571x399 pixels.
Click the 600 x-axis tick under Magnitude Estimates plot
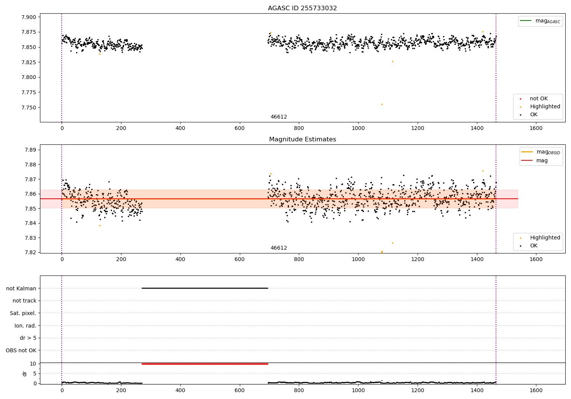(239, 259)
